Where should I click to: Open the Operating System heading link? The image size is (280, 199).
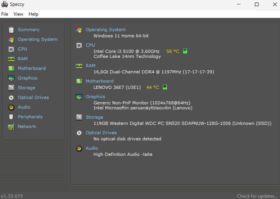[x=106, y=30]
